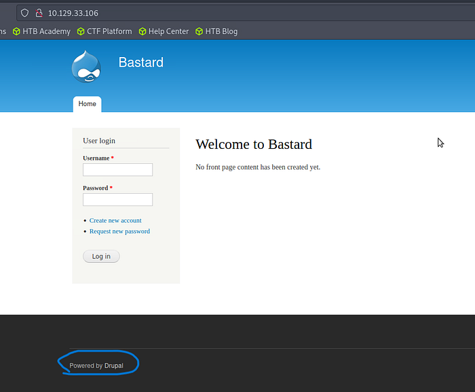This screenshot has height=392, width=475.
Task: Click the Drupal droplet logo
Action: [86, 67]
